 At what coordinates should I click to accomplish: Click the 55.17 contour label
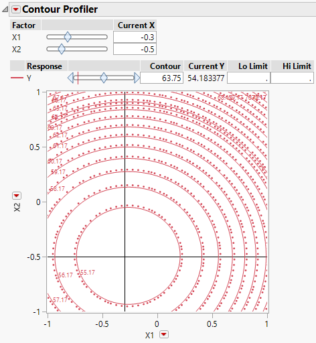point(88,273)
